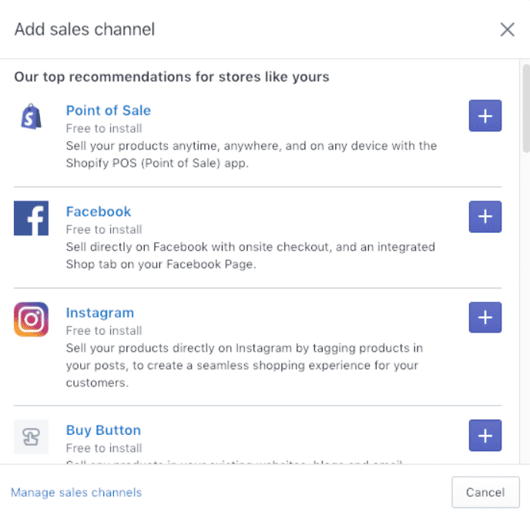Click 'Our top recommendations for stores like yours' heading

(x=172, y=77)
